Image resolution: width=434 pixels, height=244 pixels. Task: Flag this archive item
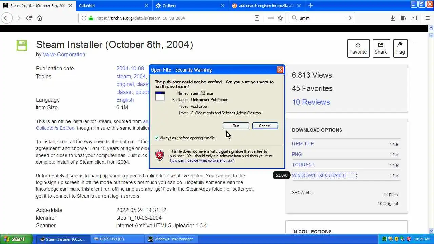coord(400,48)
